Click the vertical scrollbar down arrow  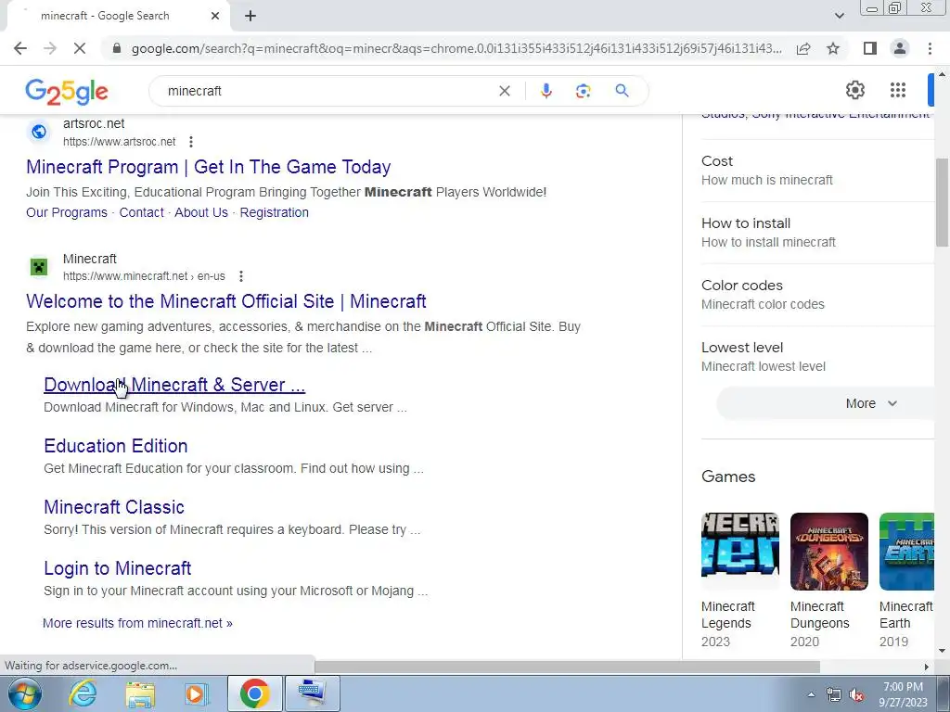[x=942, y=651]
